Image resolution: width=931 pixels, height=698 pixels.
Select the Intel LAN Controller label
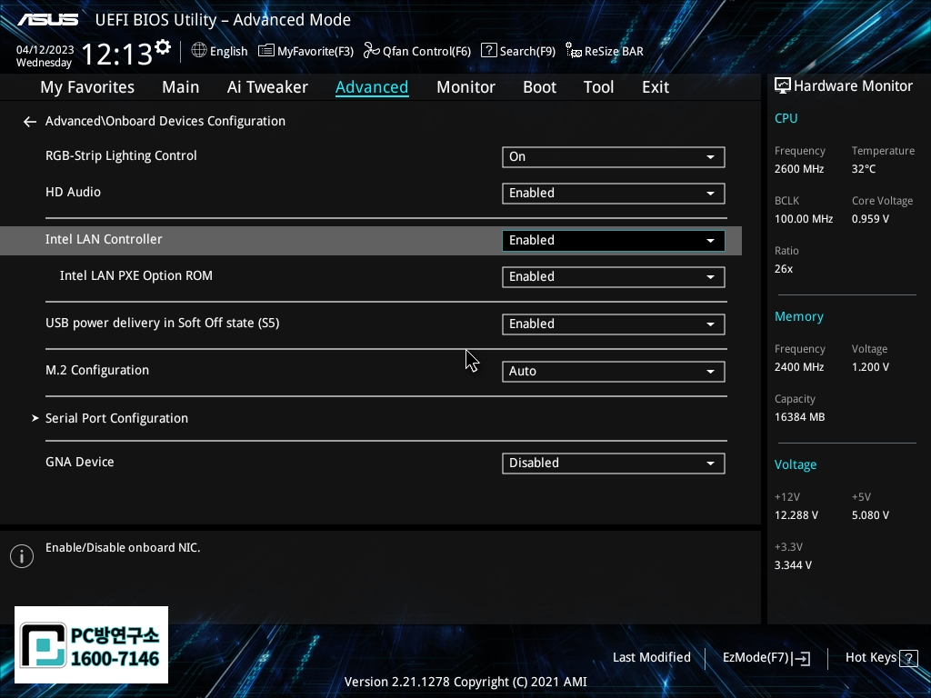click(104, 239)
